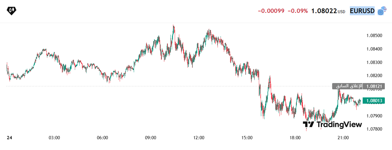
Task: Click the -0.09% percent change value
Action: pos(298,11)
